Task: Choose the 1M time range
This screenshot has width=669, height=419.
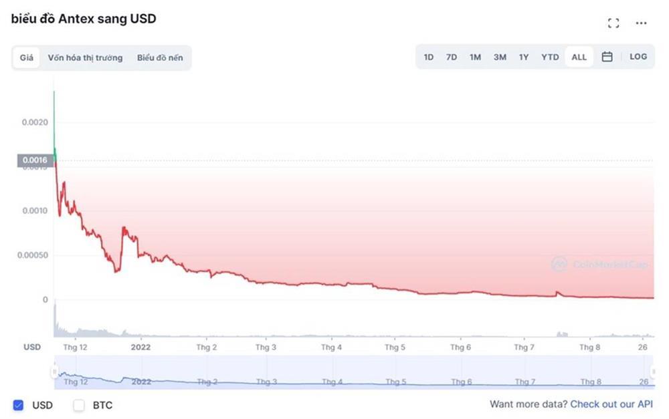Action: 475,57
